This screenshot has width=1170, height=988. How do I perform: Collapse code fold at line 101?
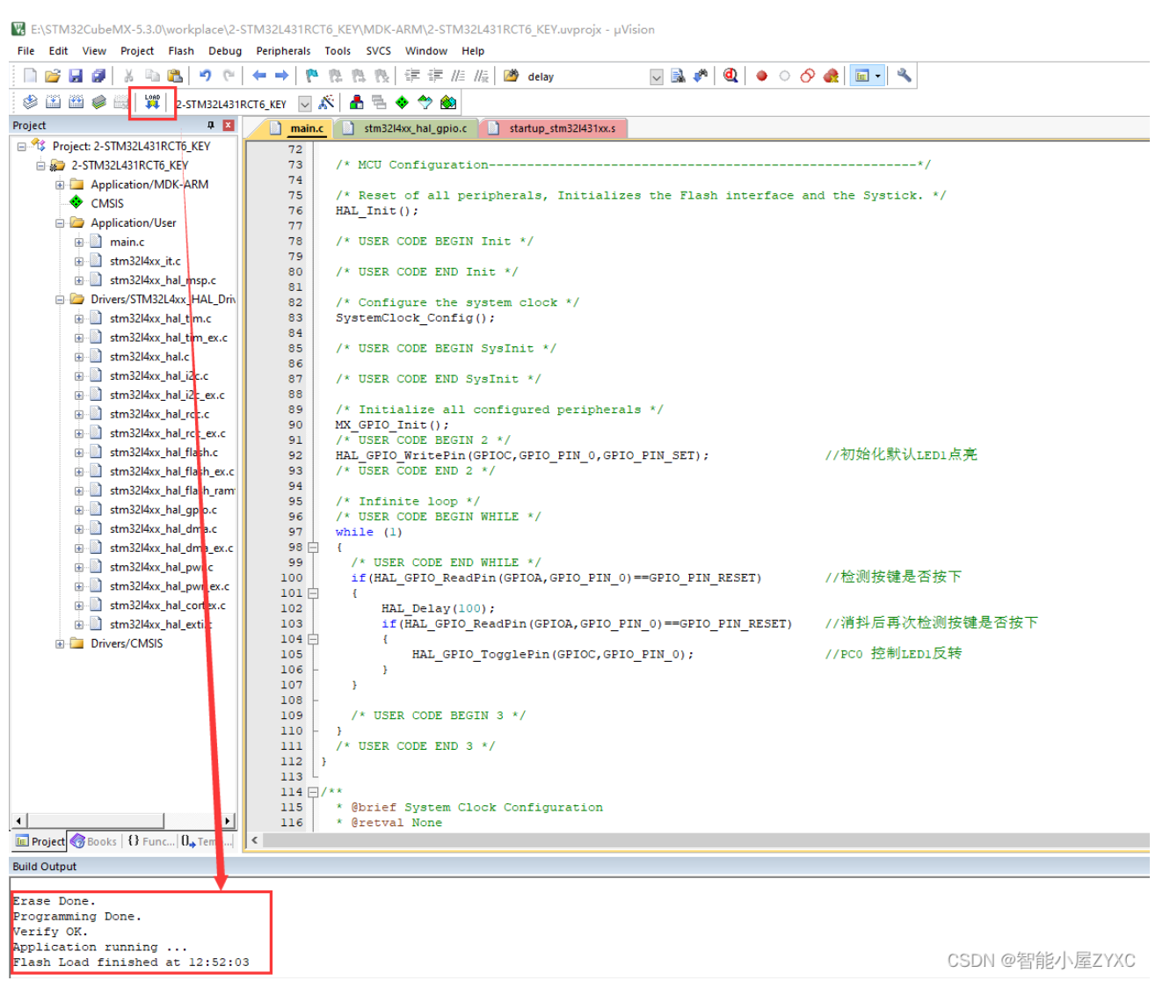(x=313, y=593)
